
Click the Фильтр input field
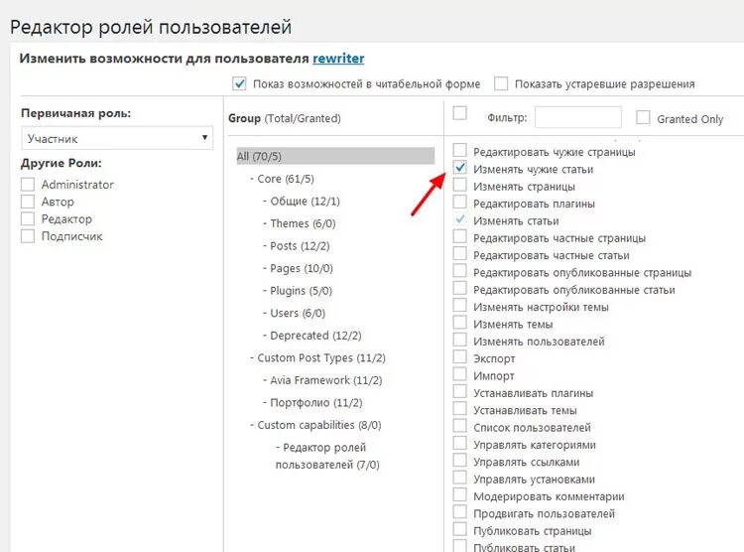[578, 117]
